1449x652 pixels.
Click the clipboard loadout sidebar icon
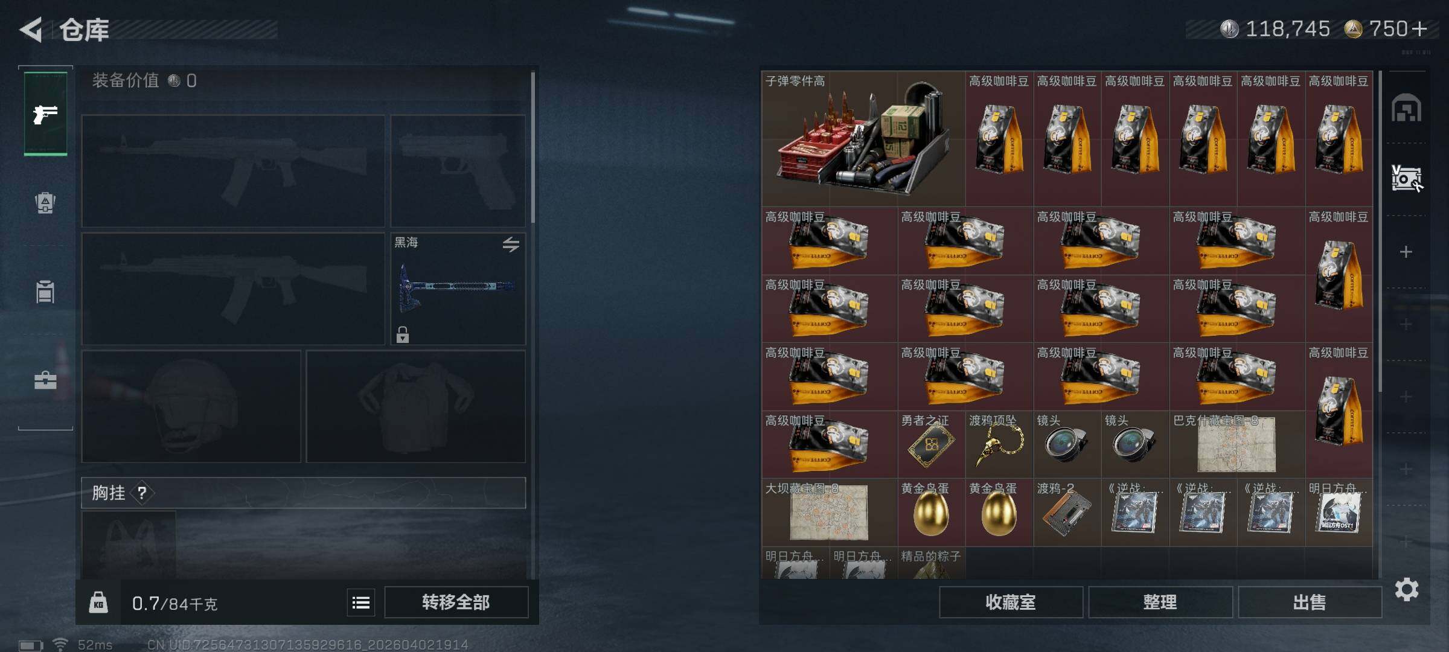pos(45,292)
